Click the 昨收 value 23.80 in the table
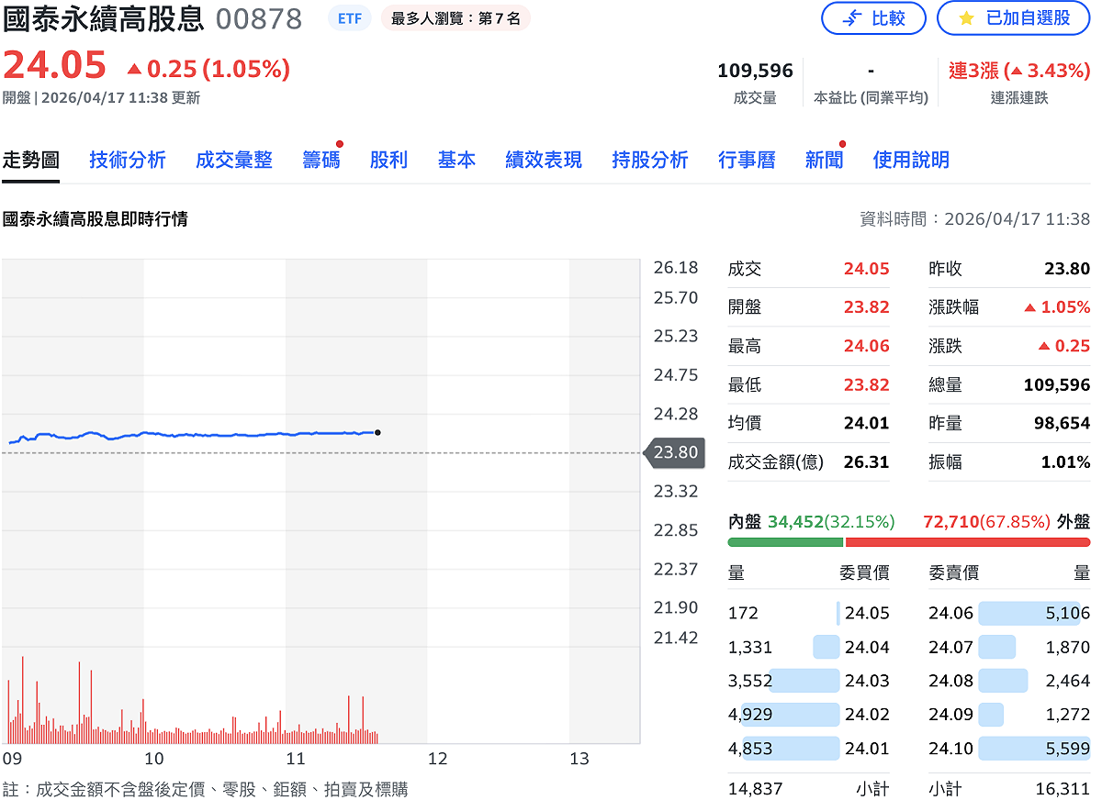This screenshot has width=1102, height=800. click(1067, 269)
